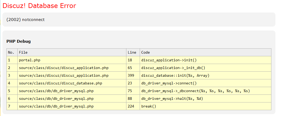
Task: Select 'db_driver_mysql->_dbconnect' code cell
Action: [206, 91]
